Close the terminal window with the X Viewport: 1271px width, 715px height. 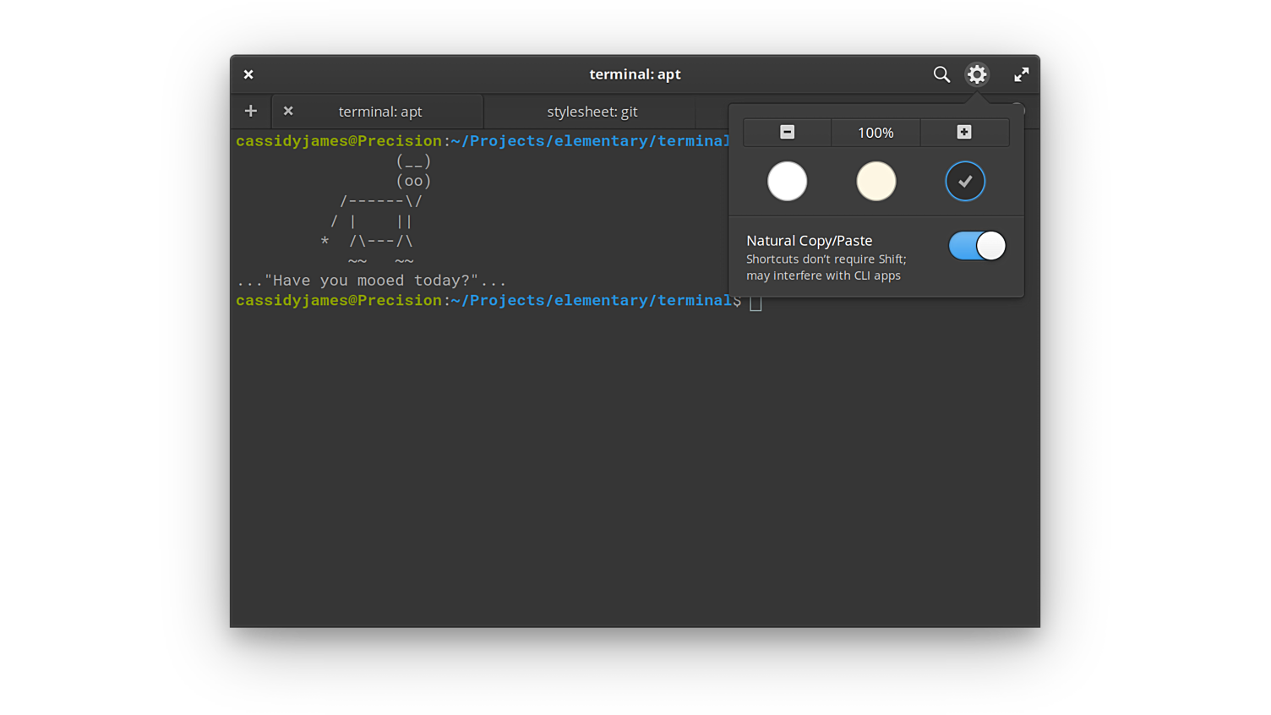pos(248,74)
